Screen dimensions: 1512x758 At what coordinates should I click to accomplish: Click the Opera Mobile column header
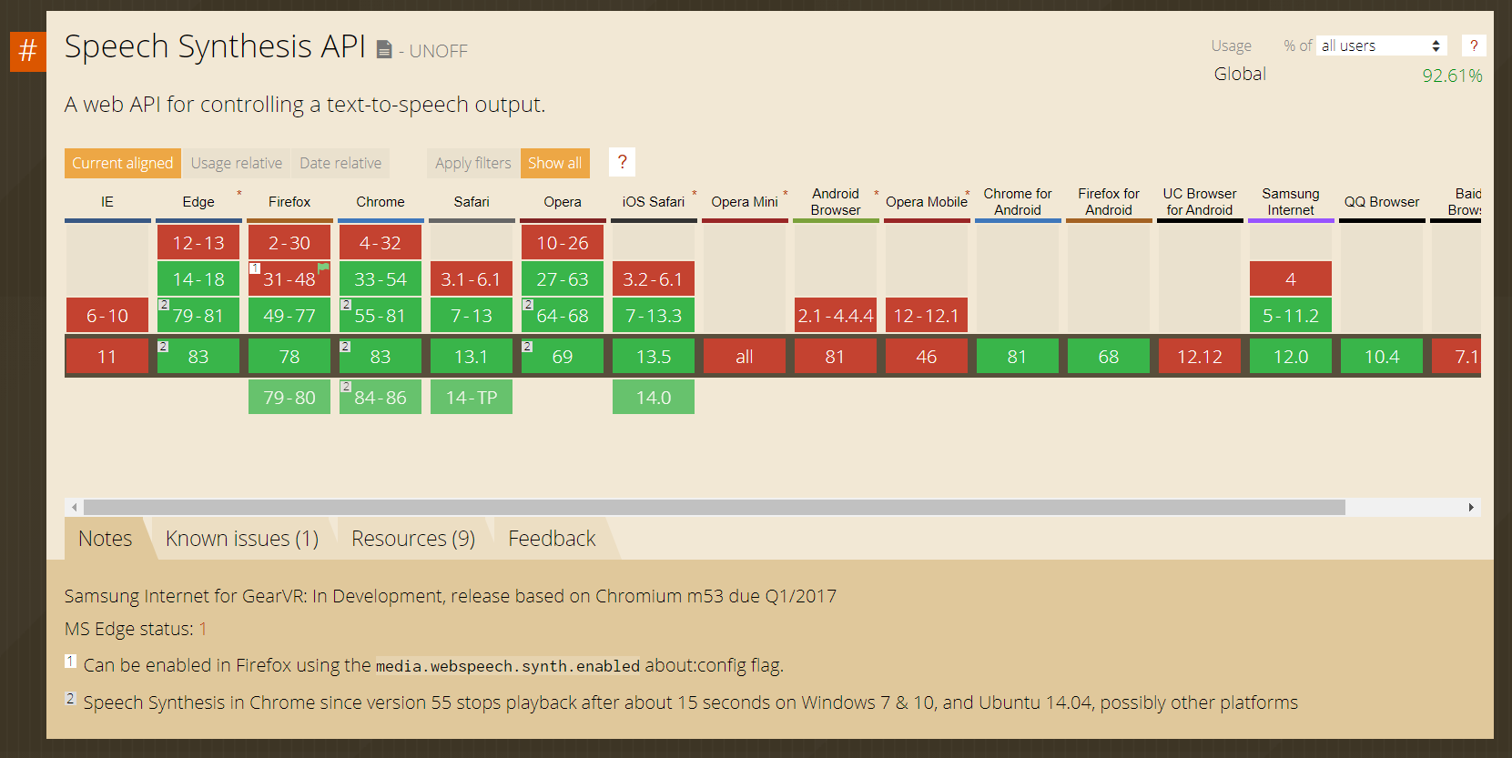click(x=927, y=202)
